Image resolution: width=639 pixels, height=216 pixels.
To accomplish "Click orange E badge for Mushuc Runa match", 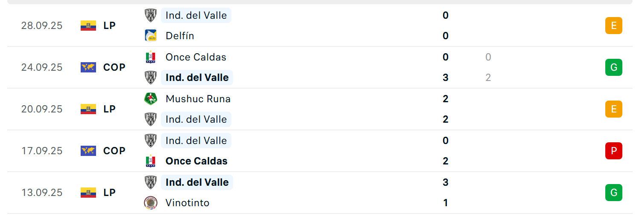I will coord(613,109).
